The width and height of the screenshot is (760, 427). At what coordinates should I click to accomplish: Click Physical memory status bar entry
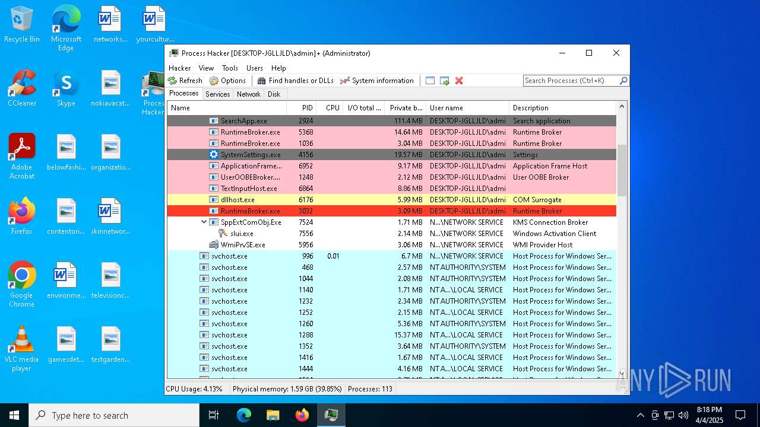pyautogui.click(x=287, y=389)
